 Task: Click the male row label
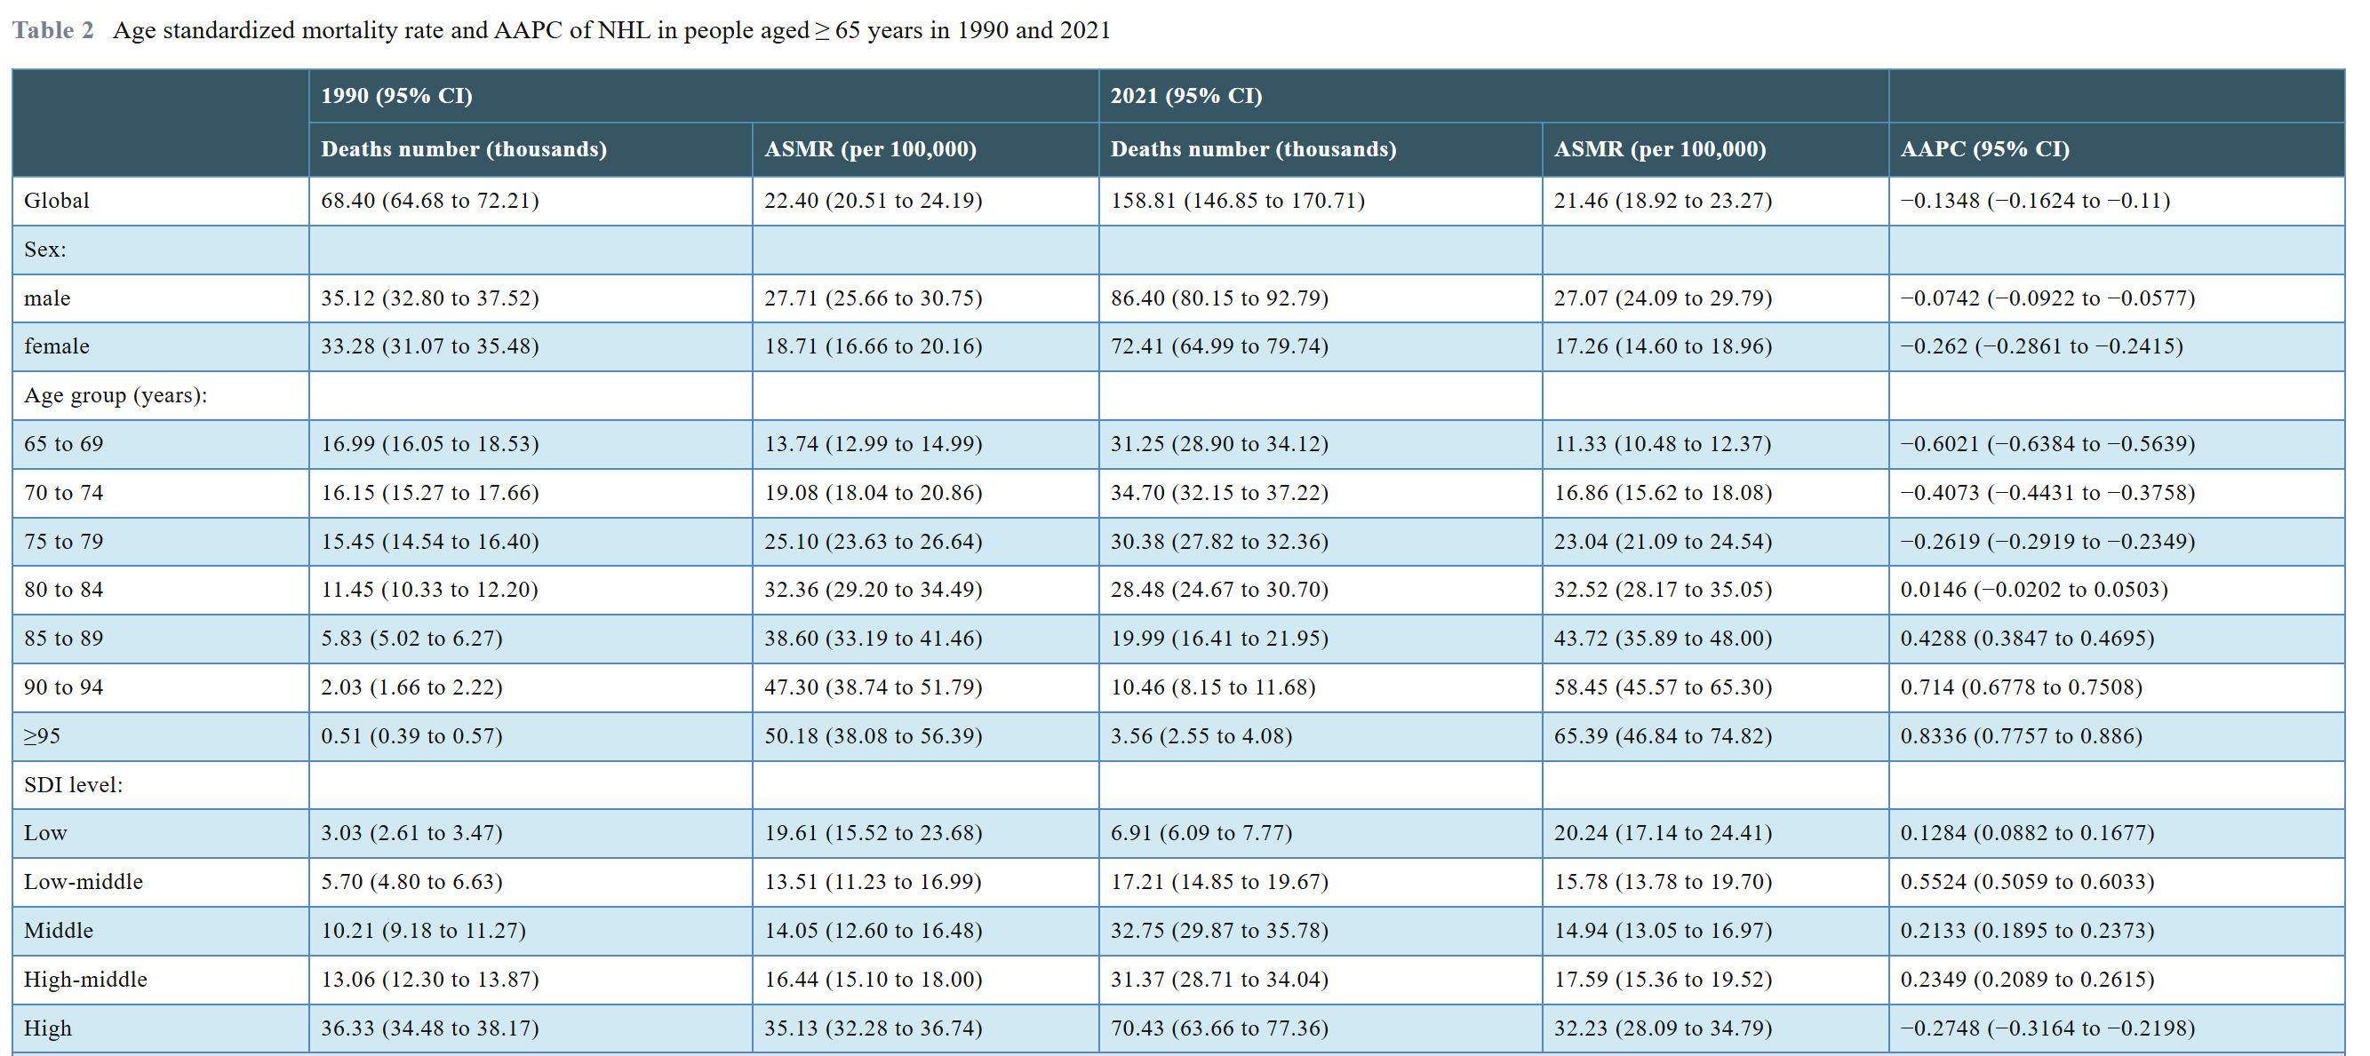(47, 298)
